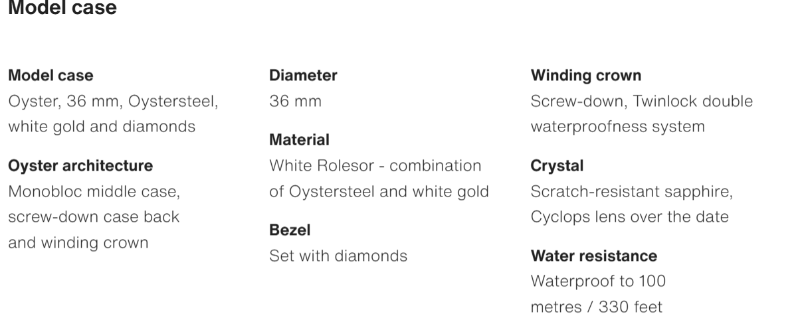Select the 'Cyclops lens over the date' line
802x326 pixels.
click(x=629, y=217)
